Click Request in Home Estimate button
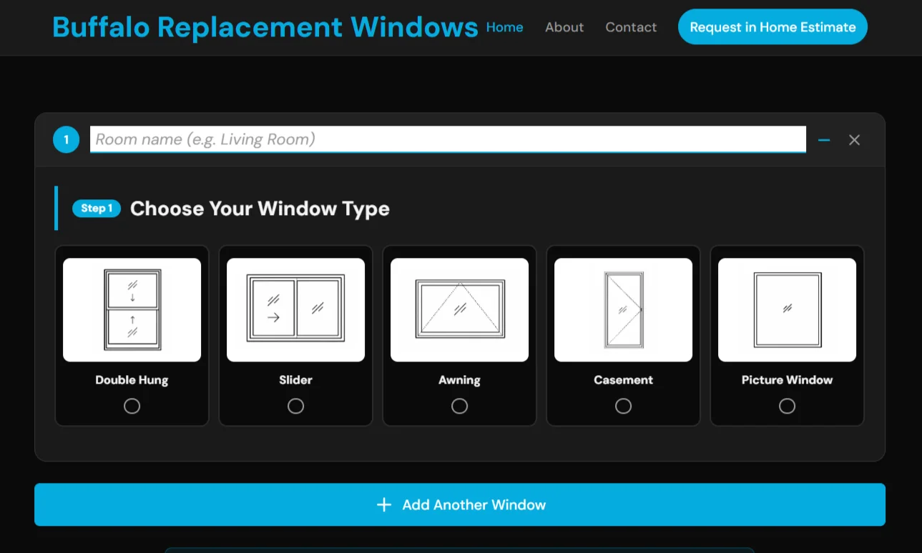 pos(773,27)
